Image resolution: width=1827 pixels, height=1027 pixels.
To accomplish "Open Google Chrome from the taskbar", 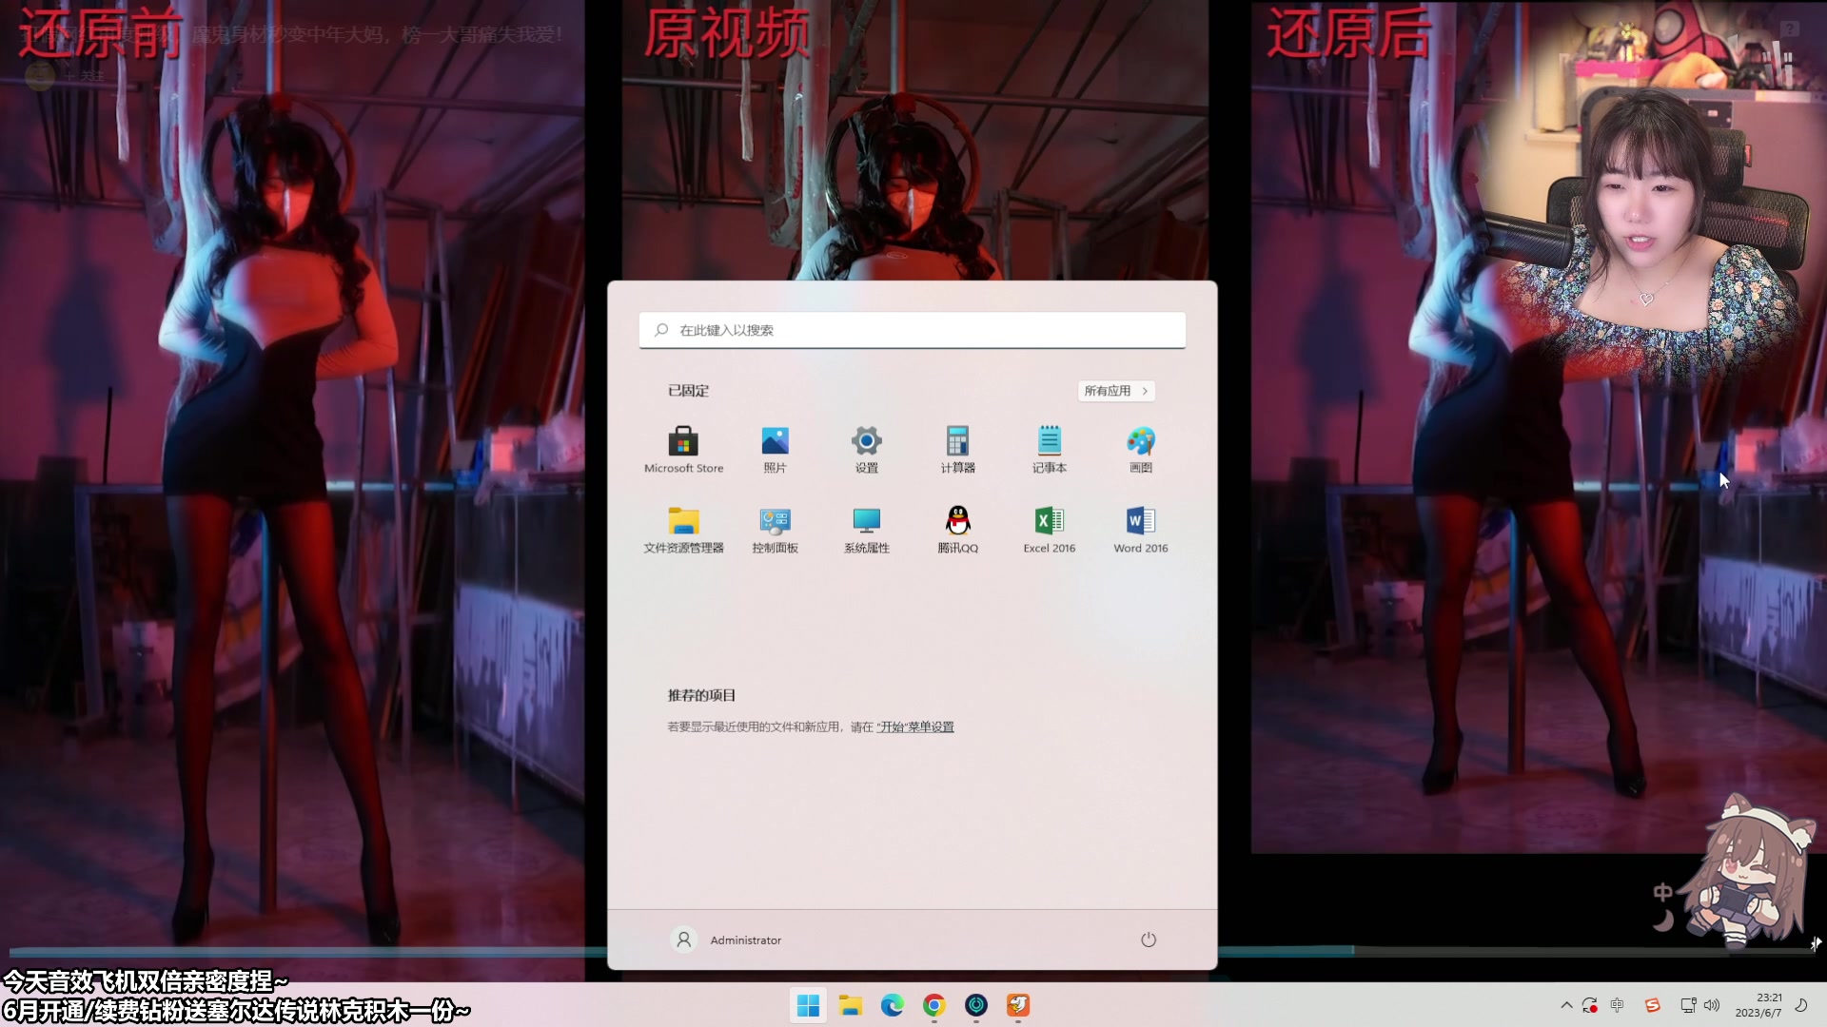I will pyautogui.click(x=933, y=1005).
